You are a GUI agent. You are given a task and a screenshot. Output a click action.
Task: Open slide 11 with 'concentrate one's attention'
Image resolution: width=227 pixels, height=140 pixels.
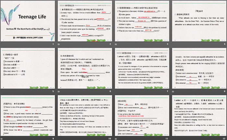[x=141, y=115]
